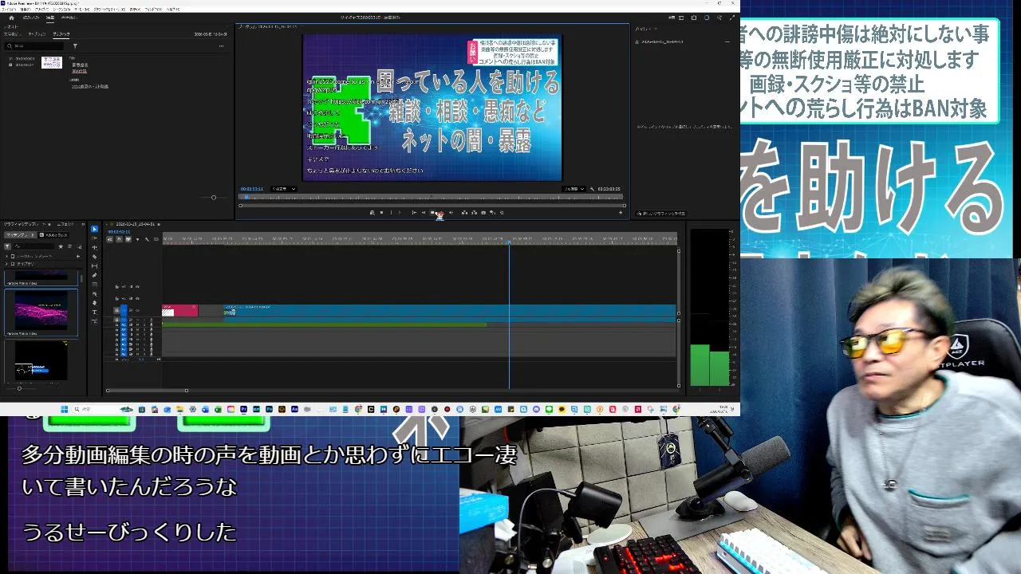1021x574 pixels.
Task: Click timeline playhead marker on ruler
Action: coord(509,241)
